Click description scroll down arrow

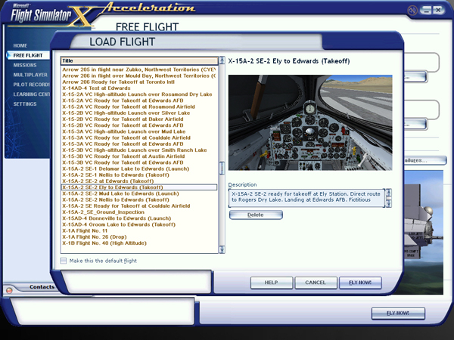coord(389,203)
